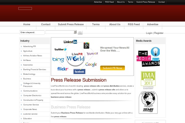The image size is (185, 123).
Task: Click the Login link
Action: 149,33
